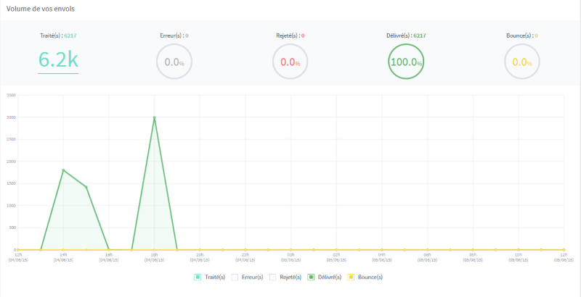Select the data point near 1400 at 15h
Screen dimensions: 581x297
pos(86,187)
